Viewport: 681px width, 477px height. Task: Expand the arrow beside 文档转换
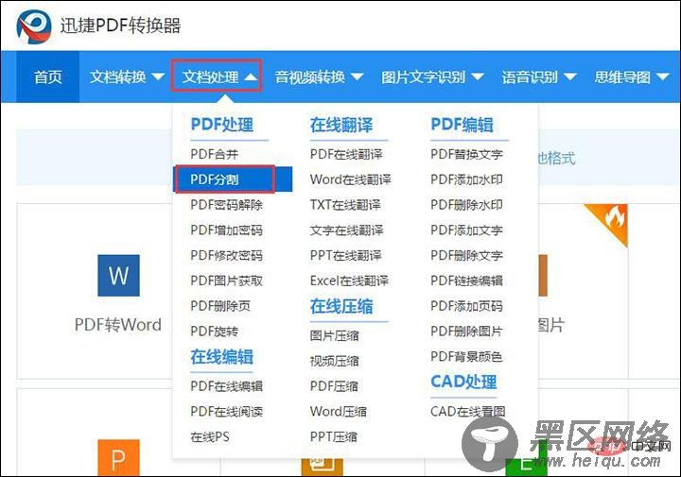(158, 77)
